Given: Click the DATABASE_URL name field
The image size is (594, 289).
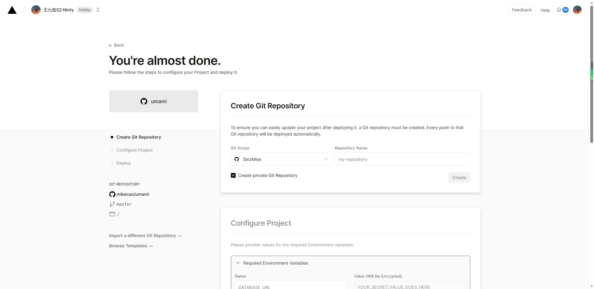Looking at the screenshot, I should click(x=291, y=285).
